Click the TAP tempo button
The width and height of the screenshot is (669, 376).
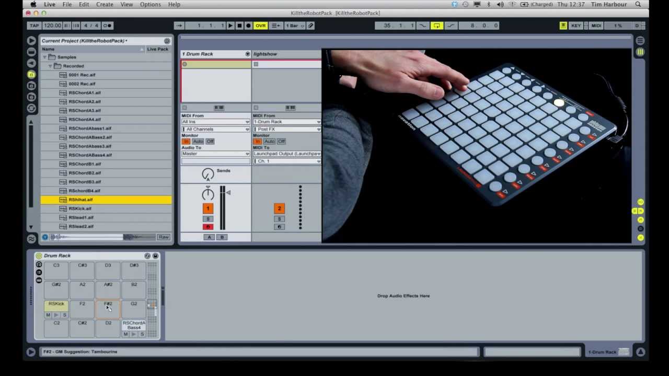point(34,26)
